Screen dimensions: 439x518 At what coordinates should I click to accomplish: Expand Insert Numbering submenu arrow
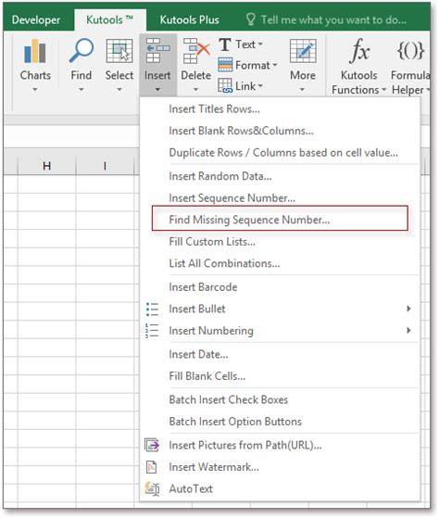408,331
